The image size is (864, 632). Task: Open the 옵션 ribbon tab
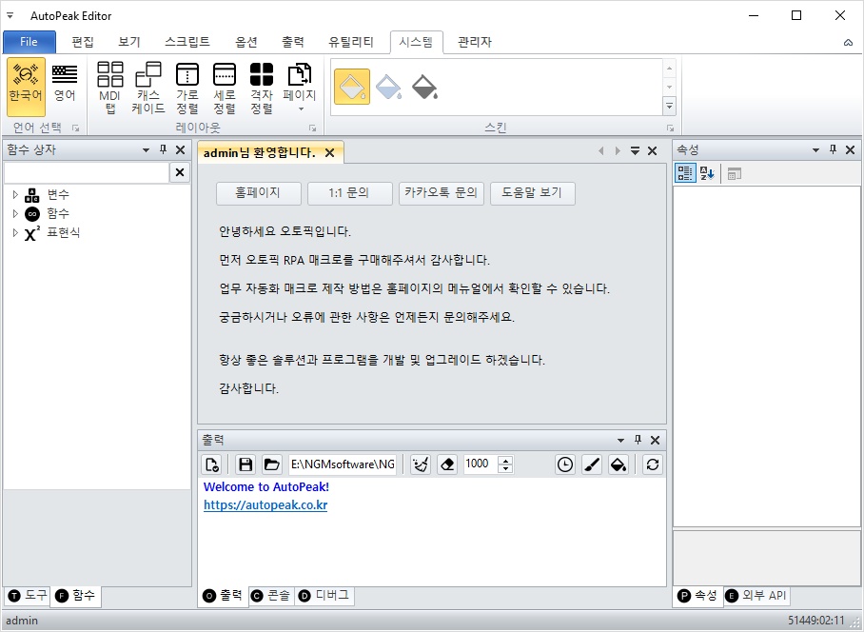pyautogui.click(x=246, y=42)
